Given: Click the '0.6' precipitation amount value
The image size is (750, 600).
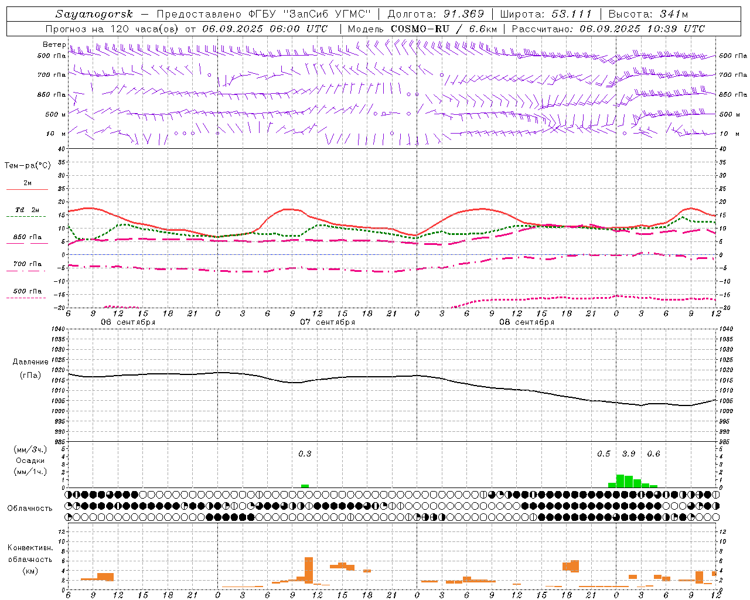Looking at the screenshot, I should [653, 454].
